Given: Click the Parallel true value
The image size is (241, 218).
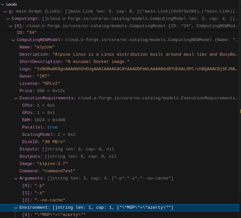Looking at the screenshot, I should (x=52, y=127).
